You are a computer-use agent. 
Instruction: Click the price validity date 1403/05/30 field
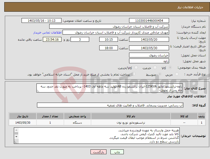pos(149,48)
